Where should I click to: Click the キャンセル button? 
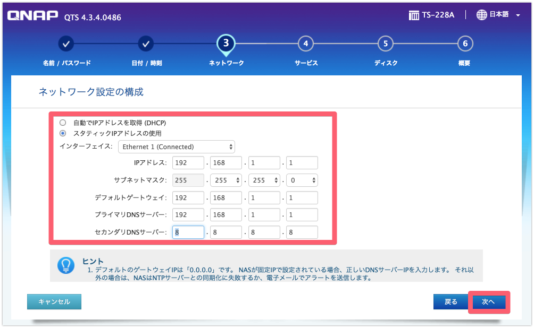pos(54,301)
